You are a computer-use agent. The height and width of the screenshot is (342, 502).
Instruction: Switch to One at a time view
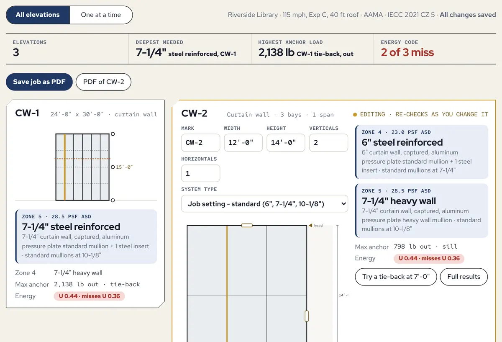(x=101, y=15)
